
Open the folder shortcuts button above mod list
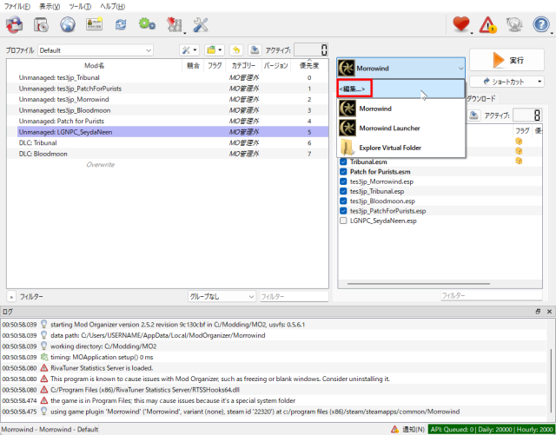point(215,50)
